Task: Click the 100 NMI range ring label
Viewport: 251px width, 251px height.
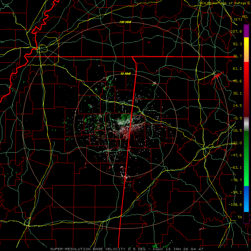Action: pyautogui.click(x=125, y=22)
